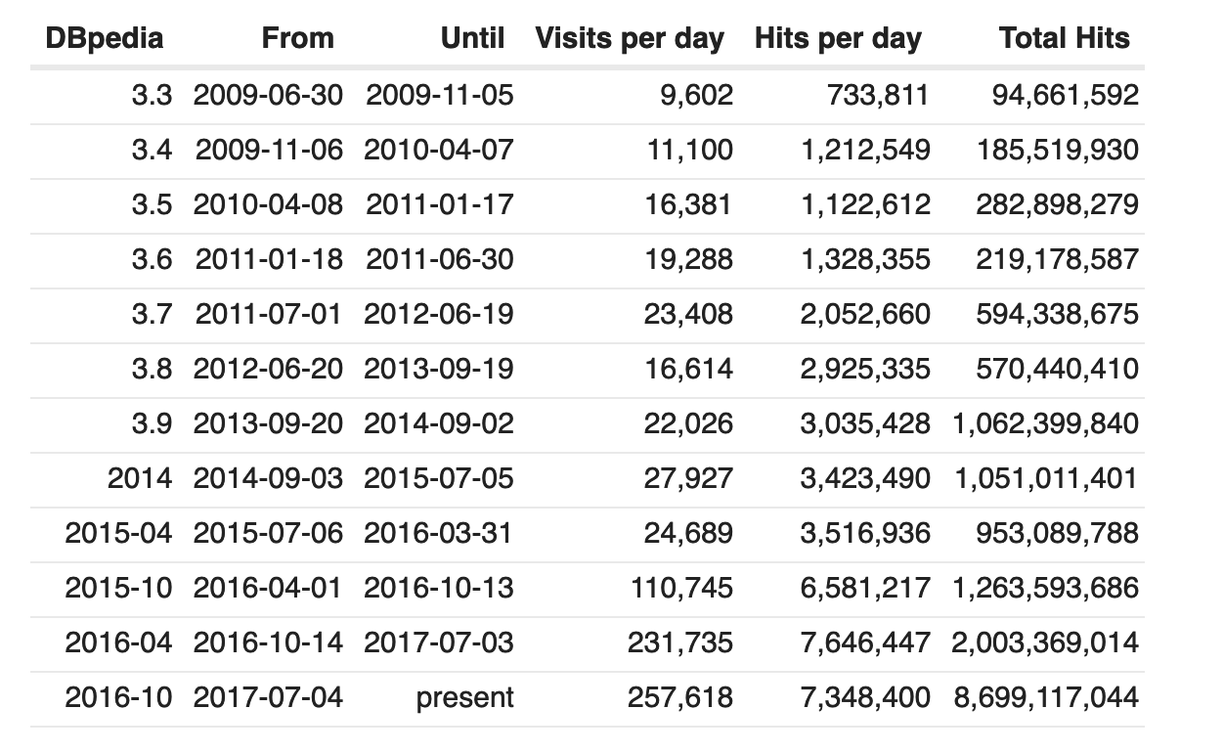Select the 110,745 visits per day cell
The height and width of the screenshot is (753, 1224).
(x=681, y=588)
